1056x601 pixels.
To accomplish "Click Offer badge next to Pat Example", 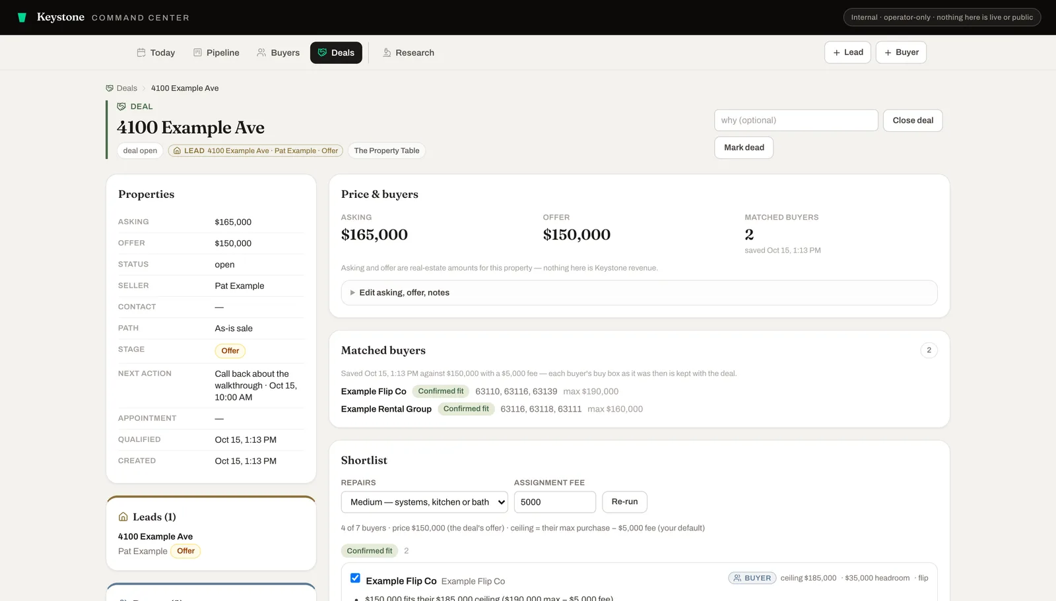I will point(185,552).
